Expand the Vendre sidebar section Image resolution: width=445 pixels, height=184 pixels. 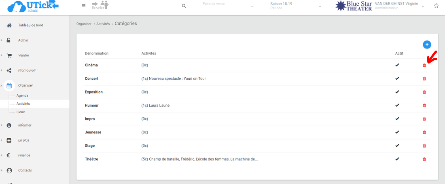23,55
